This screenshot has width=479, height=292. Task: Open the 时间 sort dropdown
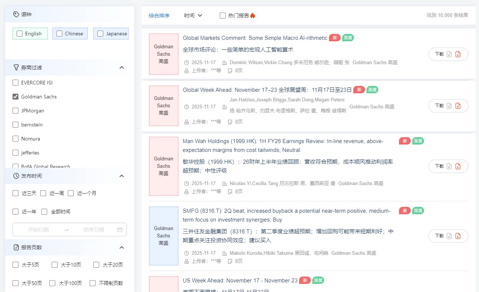click(x=193, y=15)
